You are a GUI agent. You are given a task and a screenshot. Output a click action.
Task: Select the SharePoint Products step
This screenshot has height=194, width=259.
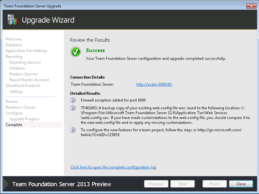click(23, 86)
